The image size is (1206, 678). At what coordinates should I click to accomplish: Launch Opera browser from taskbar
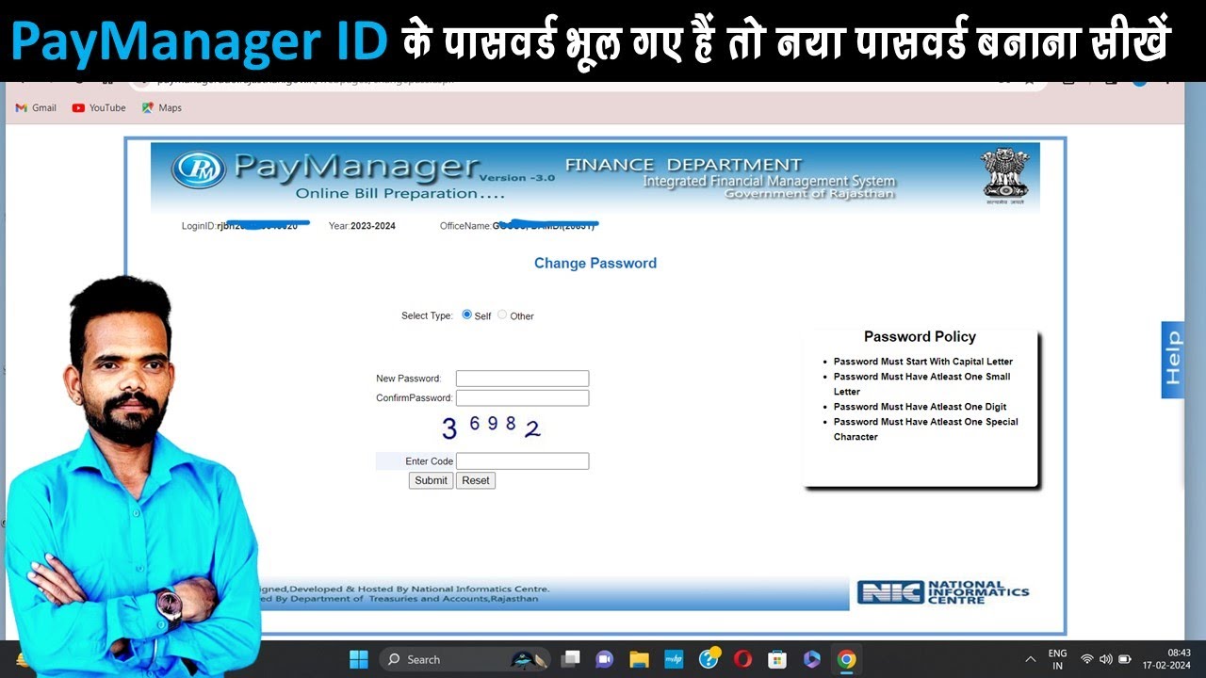click(x=742, y=659)
